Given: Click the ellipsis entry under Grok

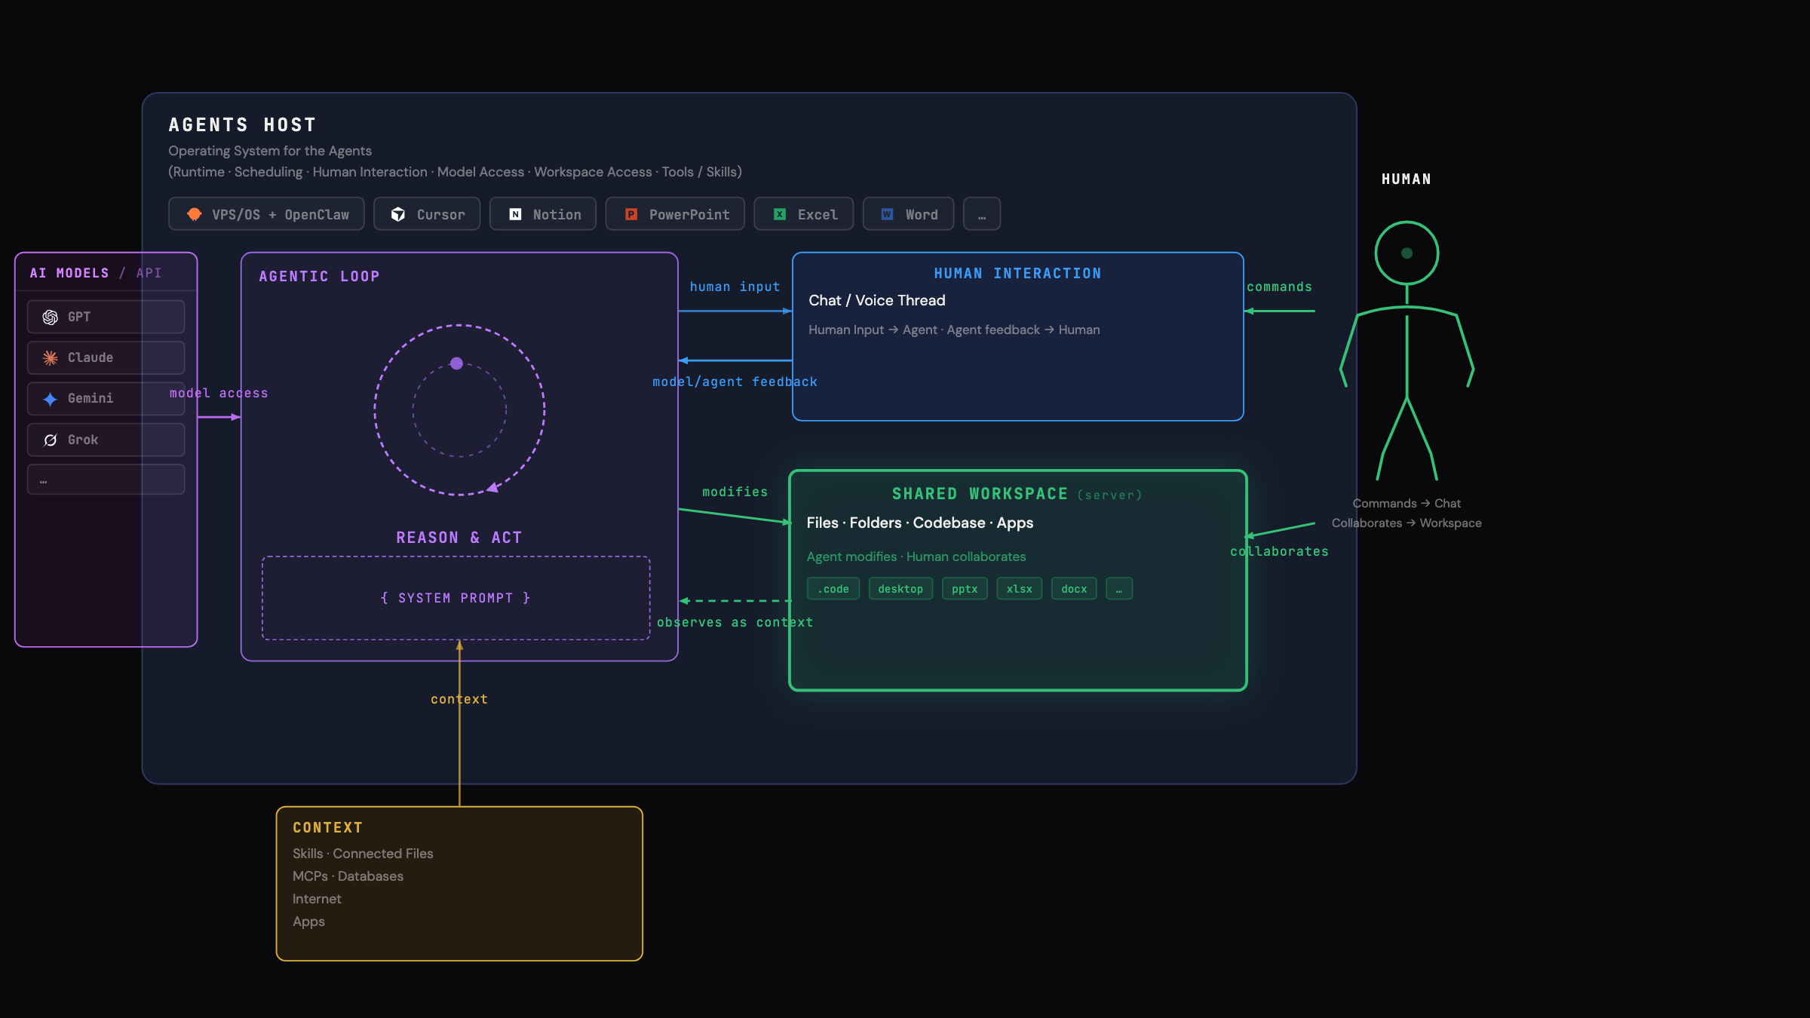Looking at the screenshot, I should pyautogui.click(x=106, y=480).
